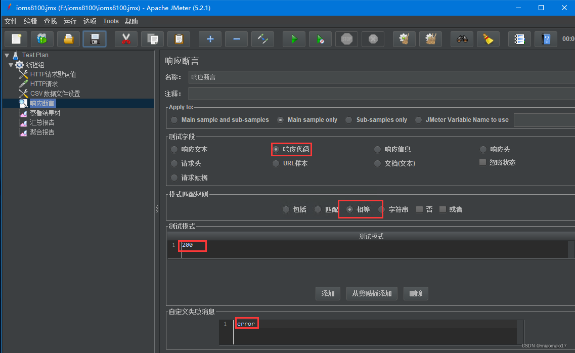Select 请求数据 radio button

(174, 178)
